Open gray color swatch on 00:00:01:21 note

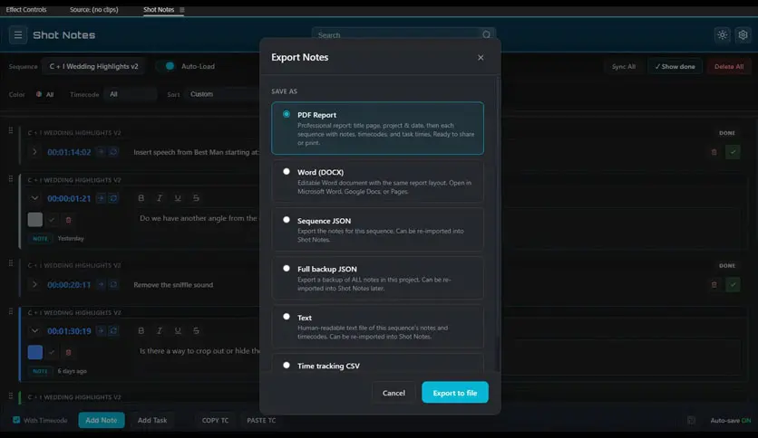click(34, 220)
